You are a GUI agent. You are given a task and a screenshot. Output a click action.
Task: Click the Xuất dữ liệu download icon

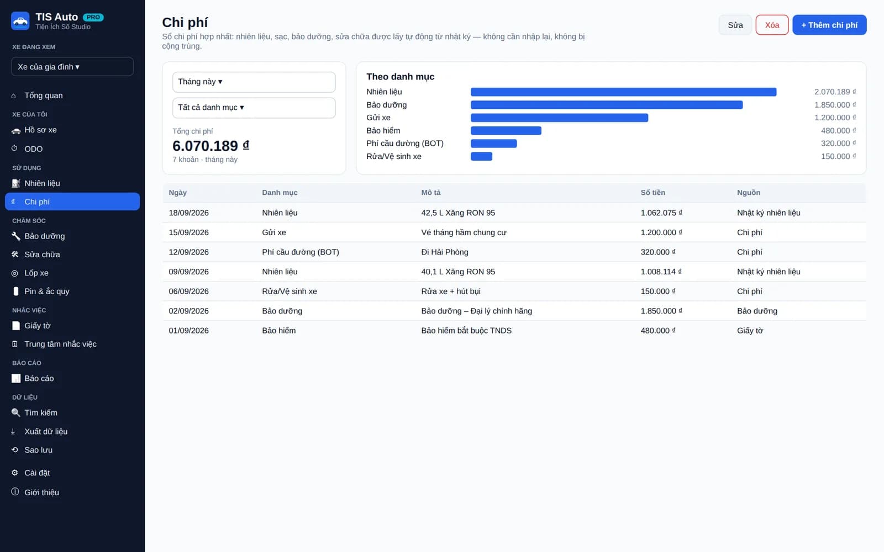point(13,431)
